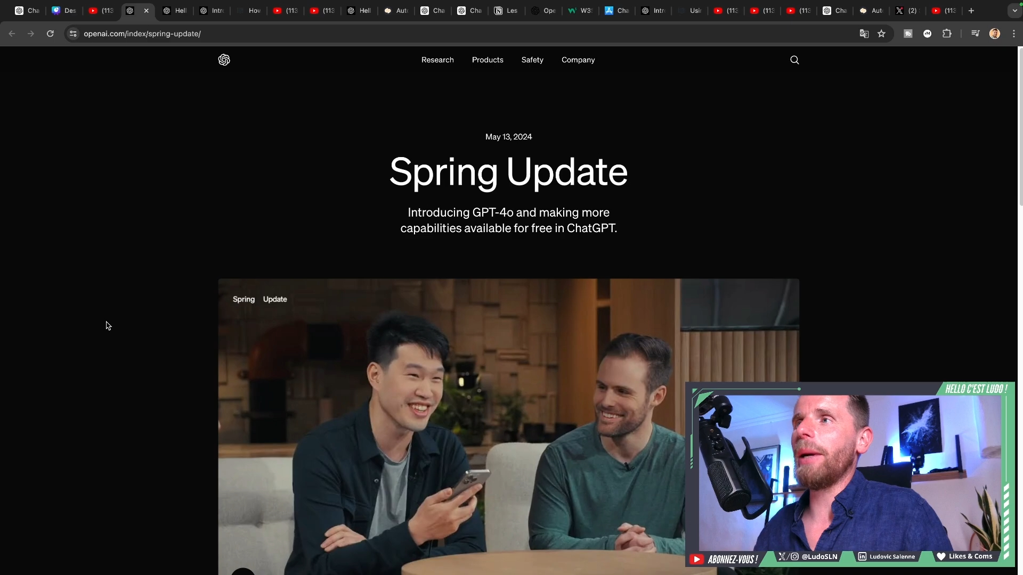Open the Chrome three-dot menu

pos(1014,34)
